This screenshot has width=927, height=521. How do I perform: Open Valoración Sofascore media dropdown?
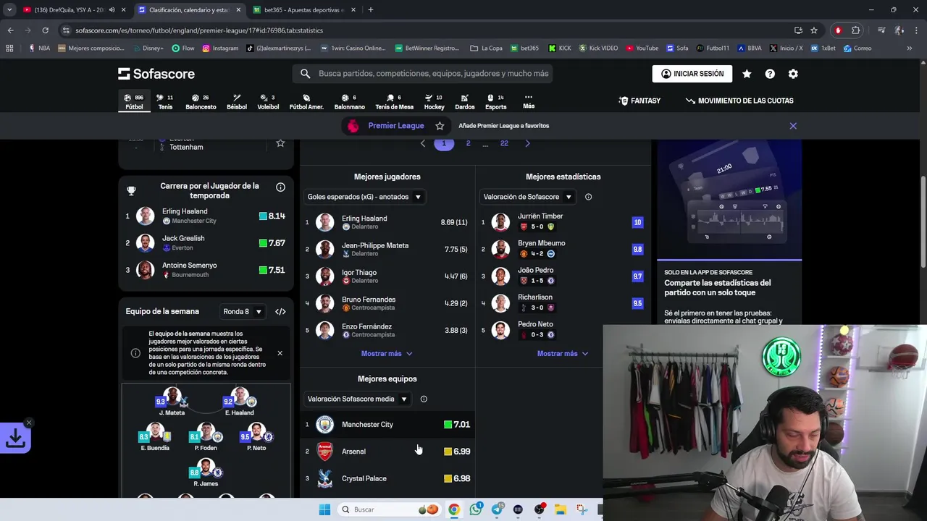pos(358,399)
